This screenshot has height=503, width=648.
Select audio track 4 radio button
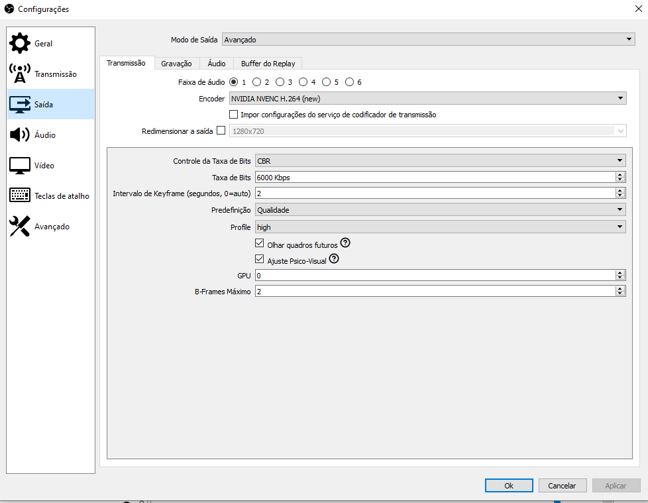pos(303,82)
